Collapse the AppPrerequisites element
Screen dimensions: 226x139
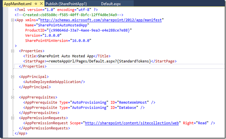click(x=13, y=97)
